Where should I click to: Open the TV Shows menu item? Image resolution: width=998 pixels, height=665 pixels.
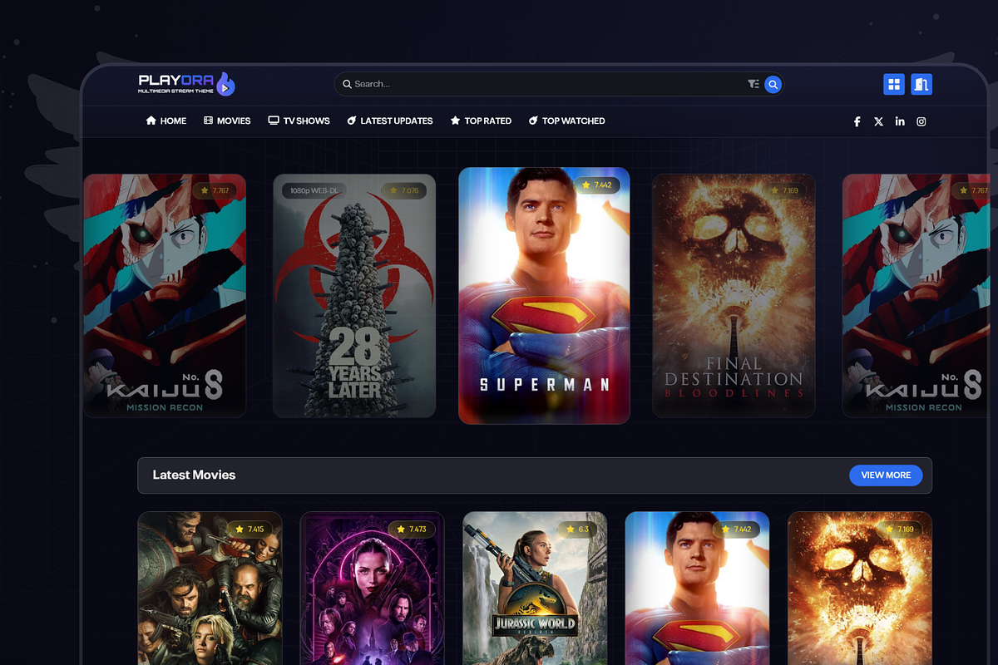(x=299, y=121)
